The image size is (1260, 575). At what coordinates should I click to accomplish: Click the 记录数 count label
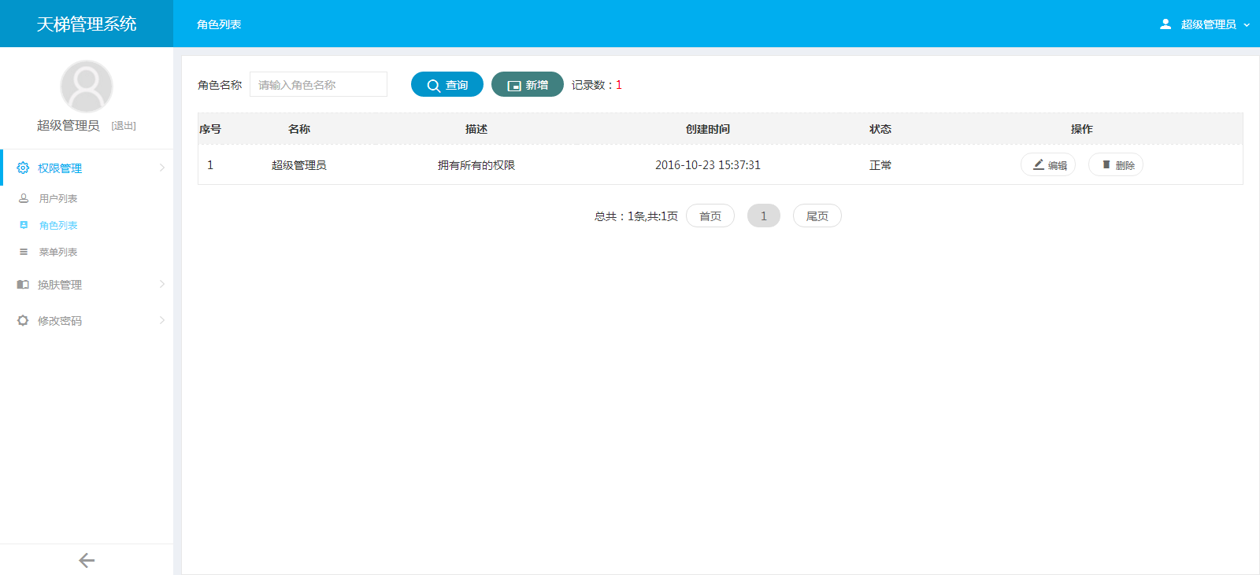tap(597, 85)
